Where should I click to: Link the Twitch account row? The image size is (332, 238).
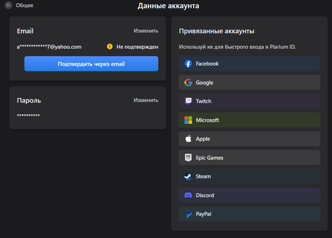click(249, 101)
